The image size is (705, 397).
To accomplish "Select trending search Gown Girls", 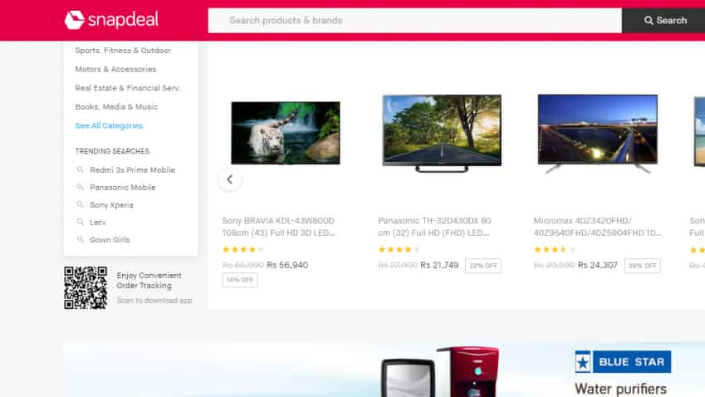I will click(110, 240).
